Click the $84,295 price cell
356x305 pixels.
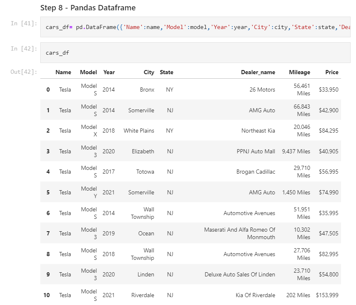pos(329,131)
